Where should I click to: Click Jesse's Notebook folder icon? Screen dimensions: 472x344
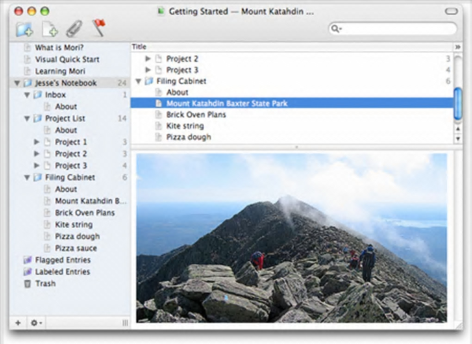click(x=28, y=83)
